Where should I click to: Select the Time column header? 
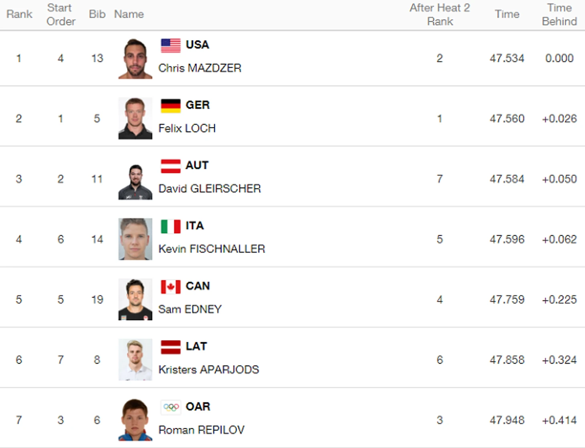507,14
